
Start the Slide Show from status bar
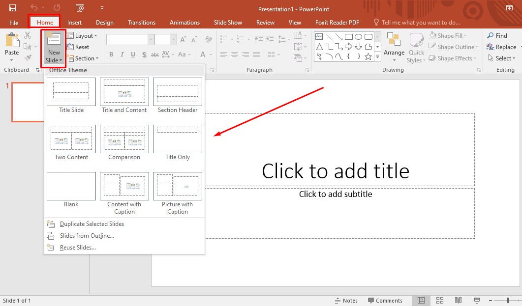tap(477, 300)
